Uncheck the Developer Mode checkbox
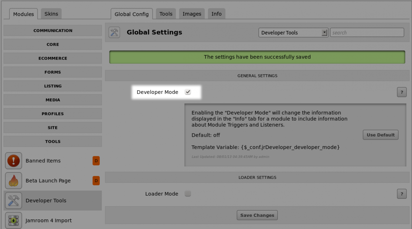412x229 pixels. pyautogui.click(x=188, y=92)
